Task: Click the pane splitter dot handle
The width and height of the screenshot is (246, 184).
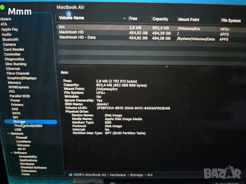Action: click(x=167, y=66)
